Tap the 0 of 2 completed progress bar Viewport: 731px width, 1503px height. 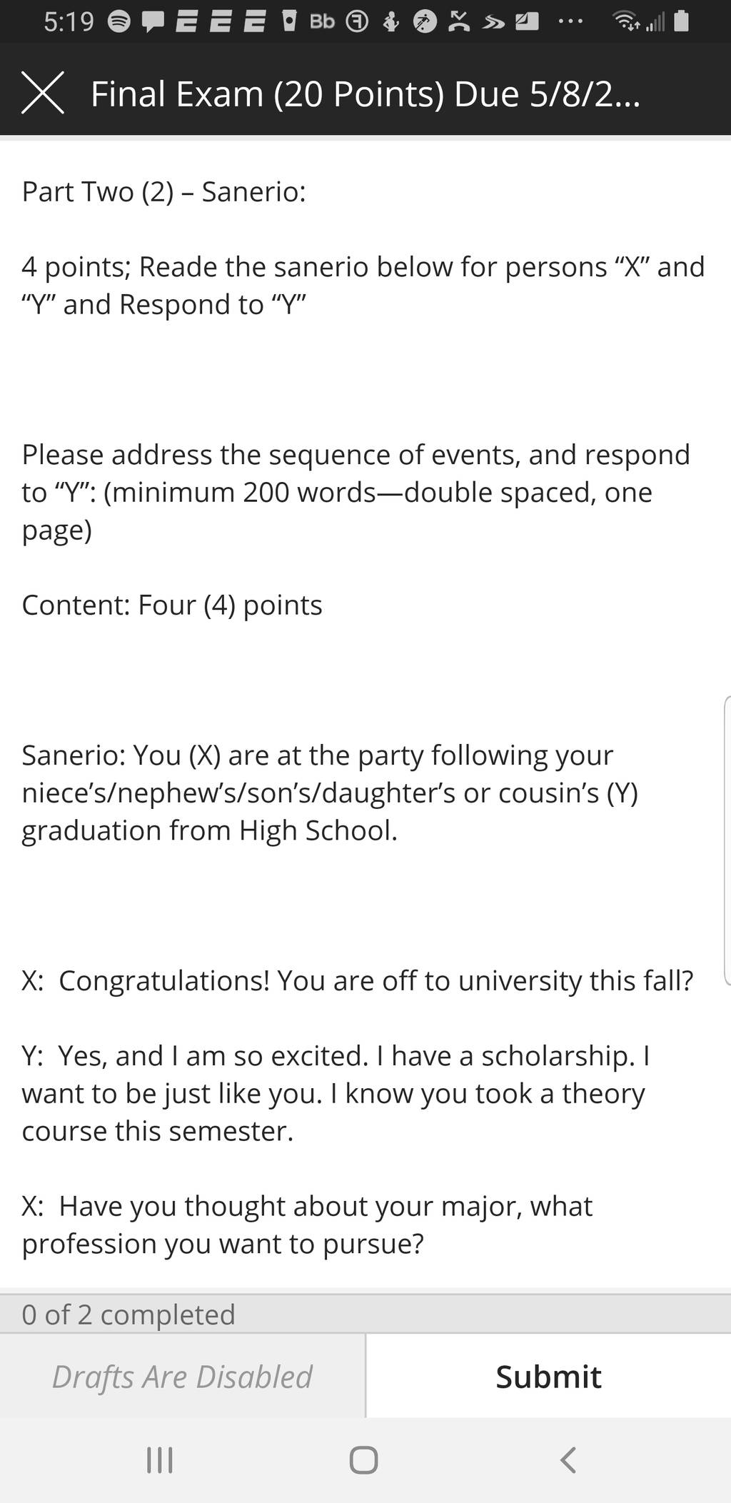coord(365,1314)
